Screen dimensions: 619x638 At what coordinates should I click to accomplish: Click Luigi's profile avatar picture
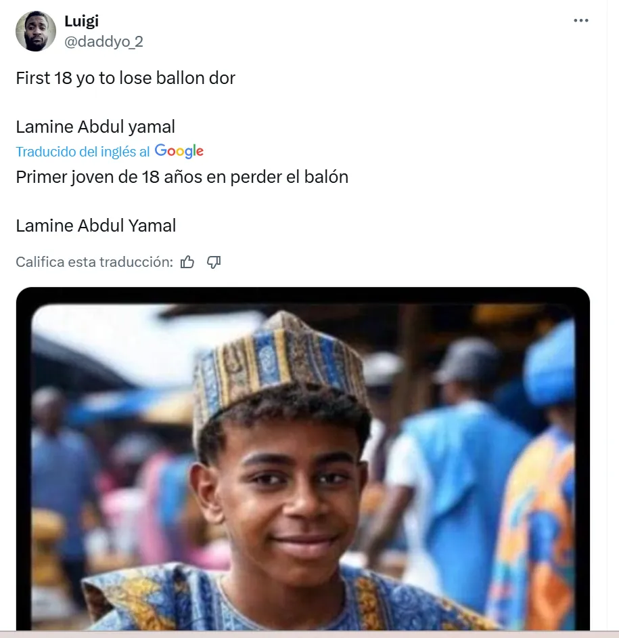(x=35, y=31)
